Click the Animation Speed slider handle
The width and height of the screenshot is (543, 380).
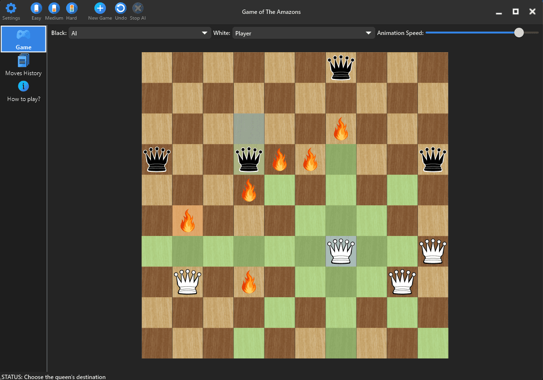point(519,33)
